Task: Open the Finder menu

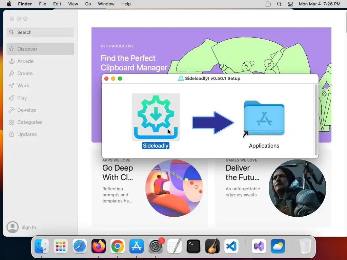Action: [x=25, y=4]
